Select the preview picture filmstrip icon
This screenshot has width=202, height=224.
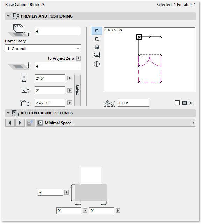[x=97, y=55]
